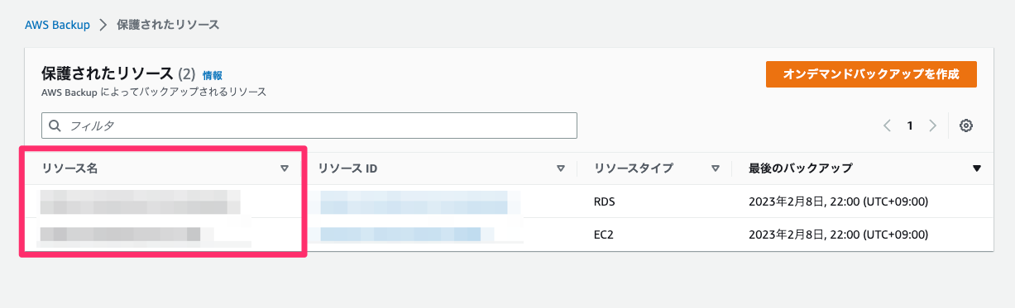Click page number 1 in pagination
The width and height of the screenshot is (1015, 308).
point(910,126)
